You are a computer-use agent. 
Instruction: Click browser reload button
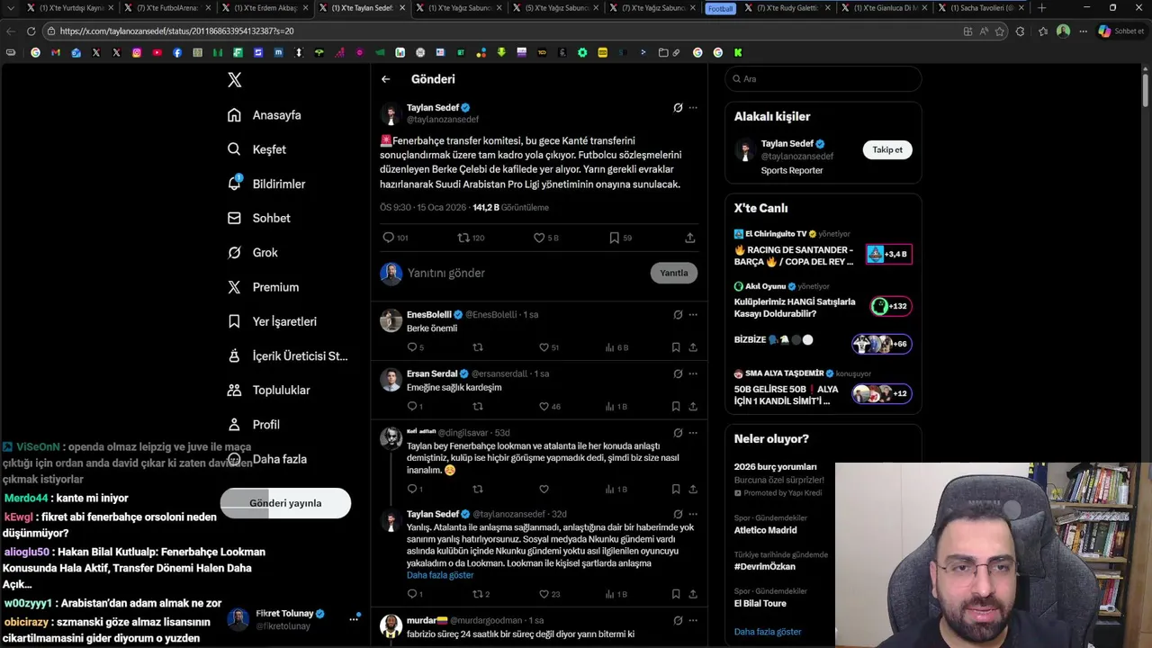(31, 31)
